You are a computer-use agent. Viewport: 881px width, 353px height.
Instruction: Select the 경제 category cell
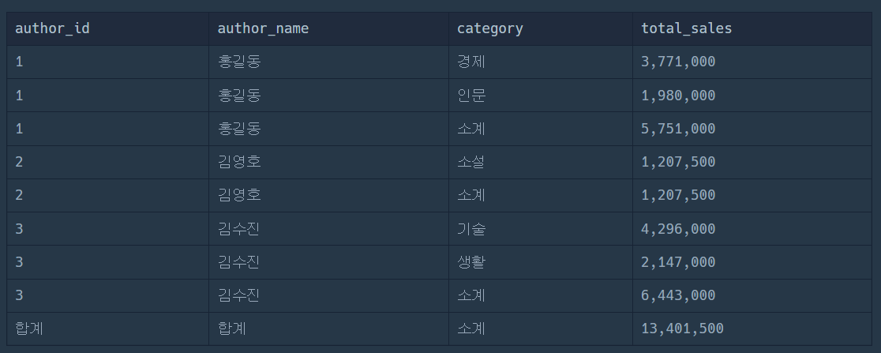click(541, 62)
